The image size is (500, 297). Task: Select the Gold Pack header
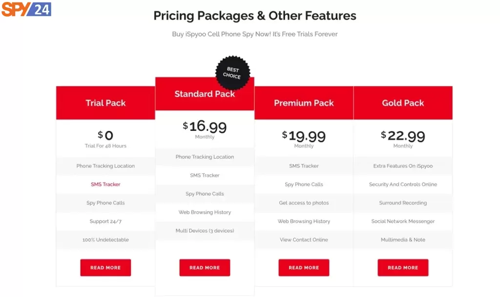point(403,103)
